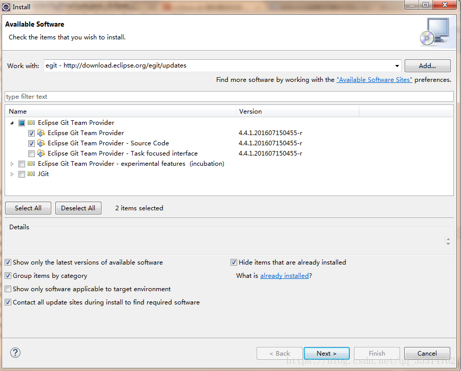461x371 pixels.
Task: Click the Cancel button
Action: point(427,354)
